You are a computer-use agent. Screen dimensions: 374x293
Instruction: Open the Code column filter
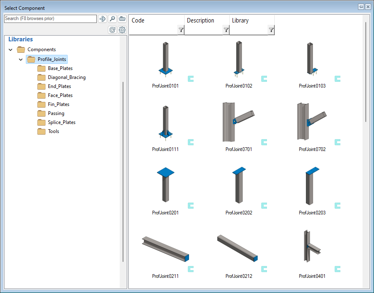pos(181,30)
